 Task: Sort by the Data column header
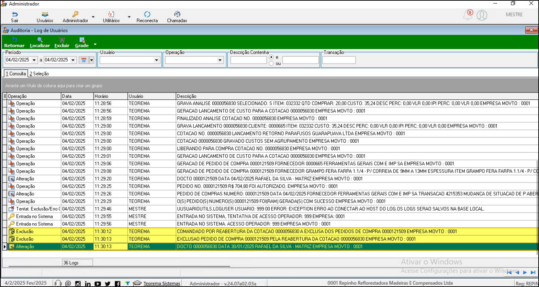pyautogui.click(x=77, y=96)
